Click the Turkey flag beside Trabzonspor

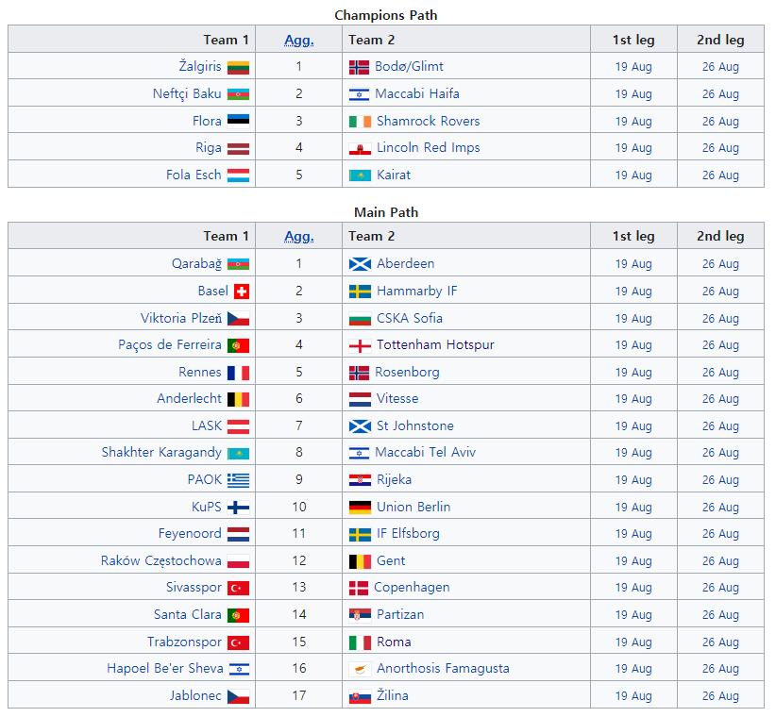tap(238, 642)
